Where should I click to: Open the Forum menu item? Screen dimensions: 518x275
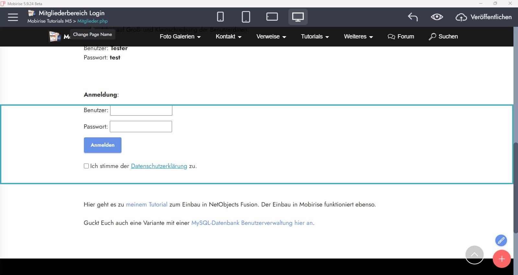coord(401,37)
